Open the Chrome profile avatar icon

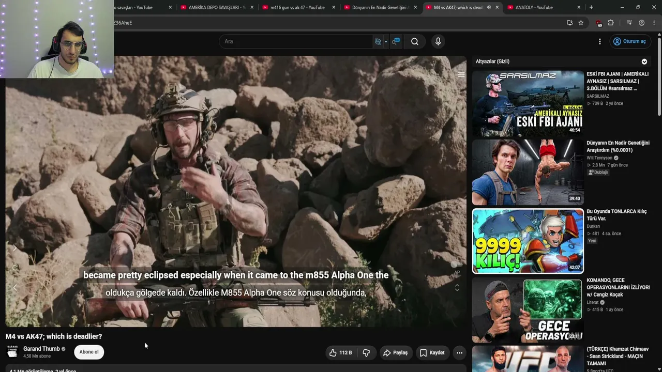pos(641,23)
